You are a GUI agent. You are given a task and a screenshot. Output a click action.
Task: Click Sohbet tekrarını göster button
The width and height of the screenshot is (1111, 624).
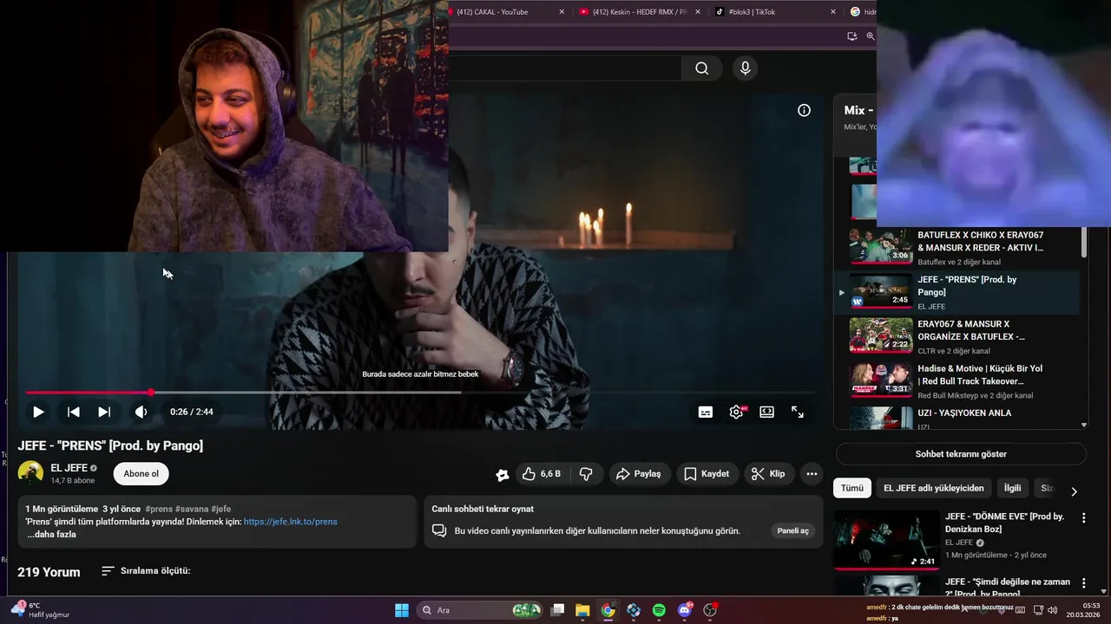click(961, 454)
